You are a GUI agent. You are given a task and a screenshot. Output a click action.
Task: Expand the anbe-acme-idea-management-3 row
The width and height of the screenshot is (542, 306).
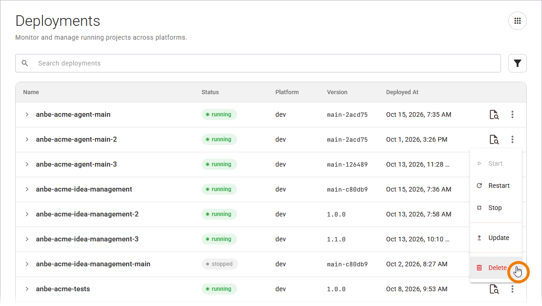coord(27,239)
